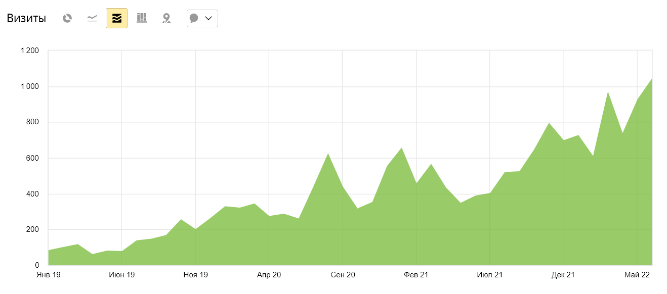Click the highest peak at the chart's right end

[x=652, y=78]
